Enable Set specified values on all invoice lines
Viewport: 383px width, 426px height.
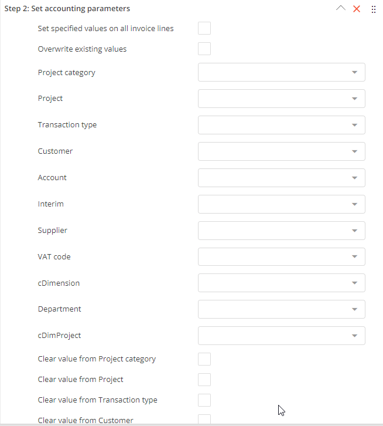[x=204, y=28]
